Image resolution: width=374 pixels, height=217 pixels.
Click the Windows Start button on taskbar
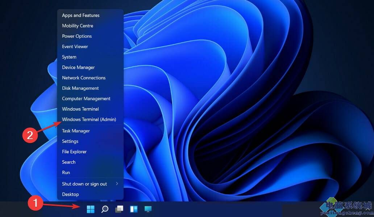[91, 209]
